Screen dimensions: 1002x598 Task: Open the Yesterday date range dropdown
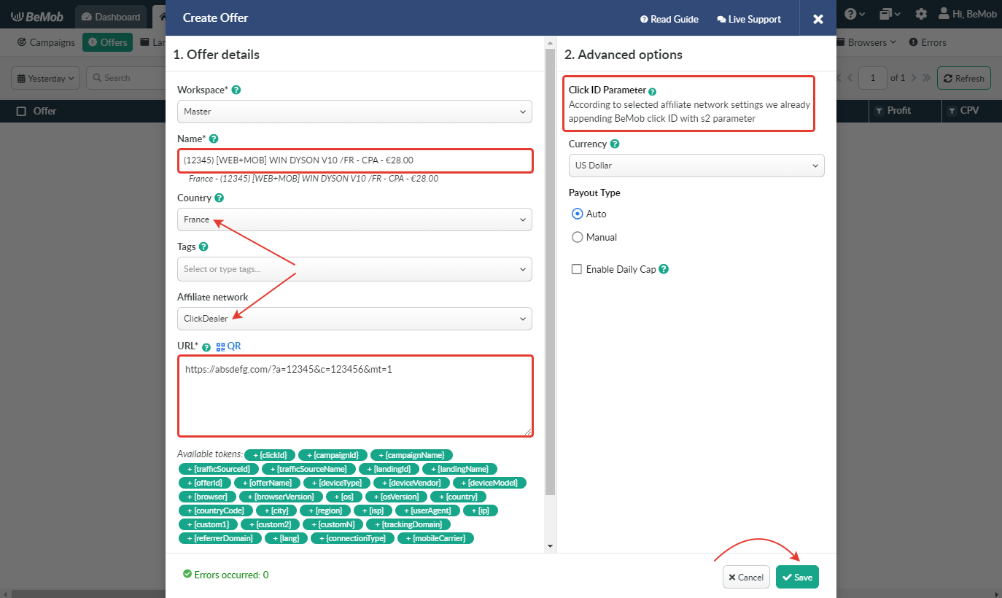(46, 78)
